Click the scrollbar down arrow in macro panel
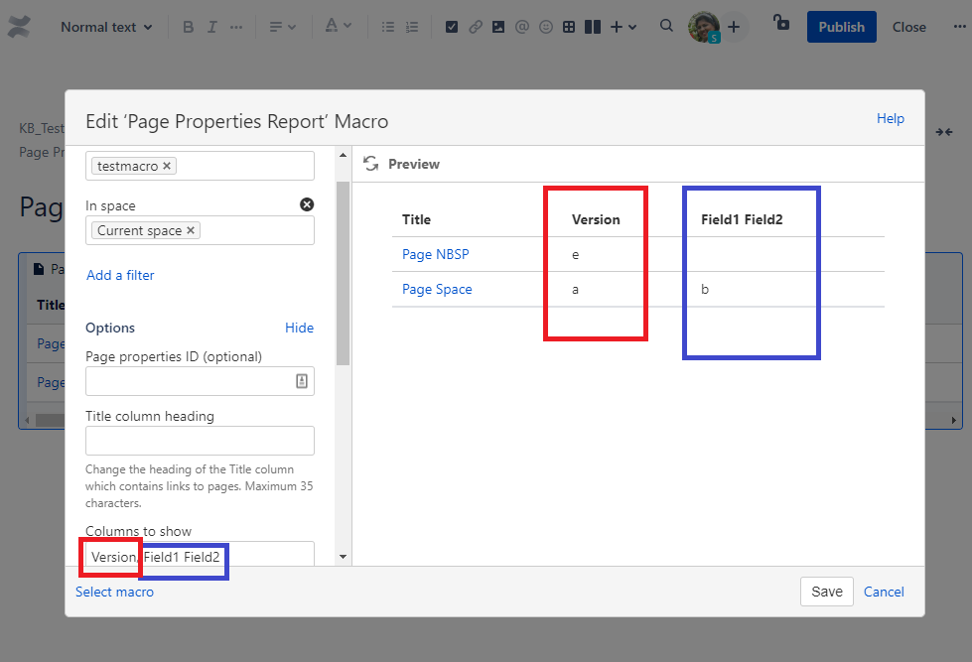 (343, 557)
